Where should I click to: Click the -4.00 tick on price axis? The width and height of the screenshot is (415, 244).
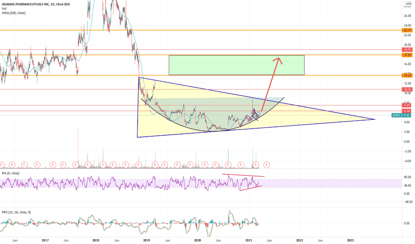click(407, 161)
